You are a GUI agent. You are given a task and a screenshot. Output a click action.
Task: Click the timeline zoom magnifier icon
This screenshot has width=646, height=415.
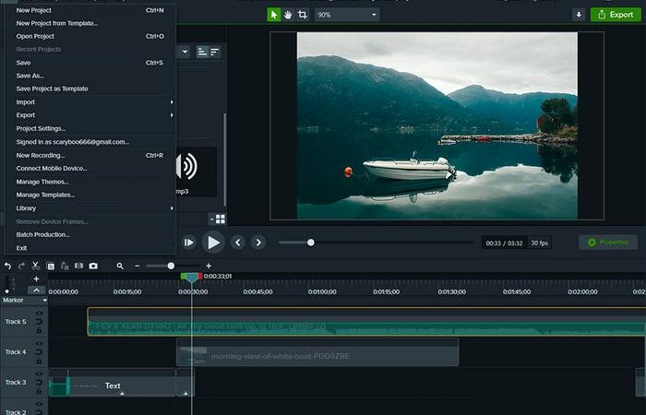coord(120,266)
